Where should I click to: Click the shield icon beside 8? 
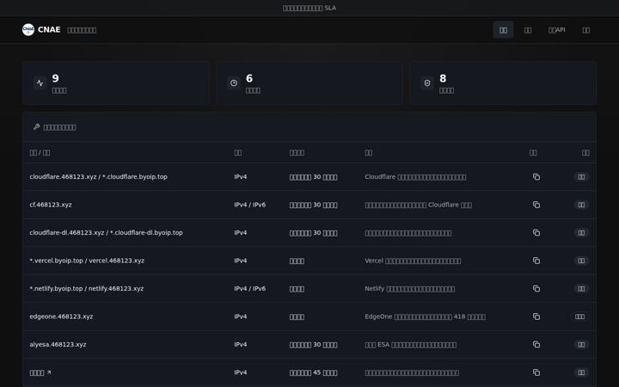tap(427, 83)
